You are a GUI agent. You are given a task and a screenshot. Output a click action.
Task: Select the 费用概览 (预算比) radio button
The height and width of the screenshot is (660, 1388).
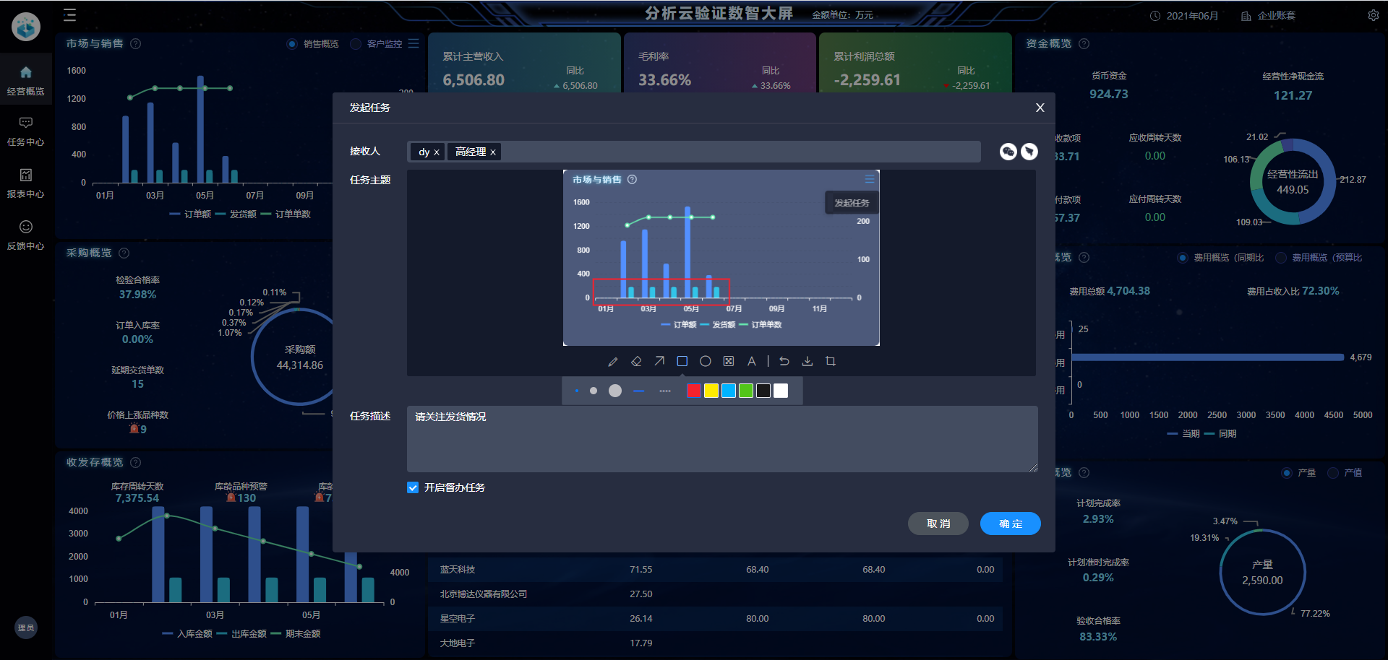click(1281, 258)
